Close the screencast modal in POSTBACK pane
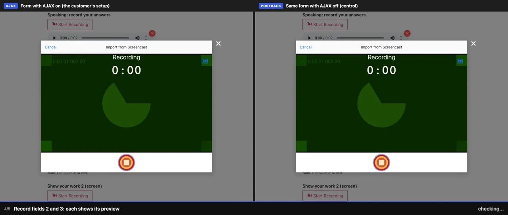The width and height of the screenshot is (508, 215). pyautogui.click(x=473, y=44)
